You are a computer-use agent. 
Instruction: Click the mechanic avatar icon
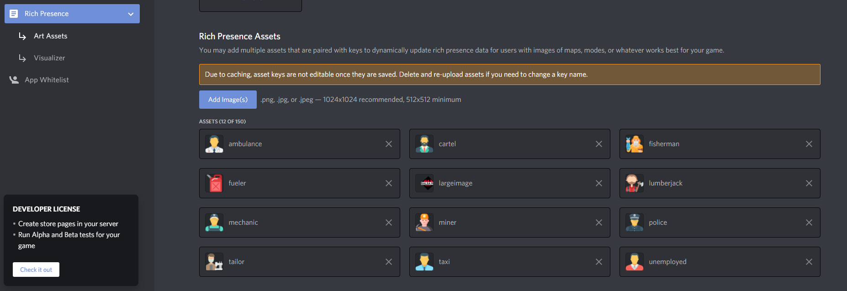pos(214,222)
